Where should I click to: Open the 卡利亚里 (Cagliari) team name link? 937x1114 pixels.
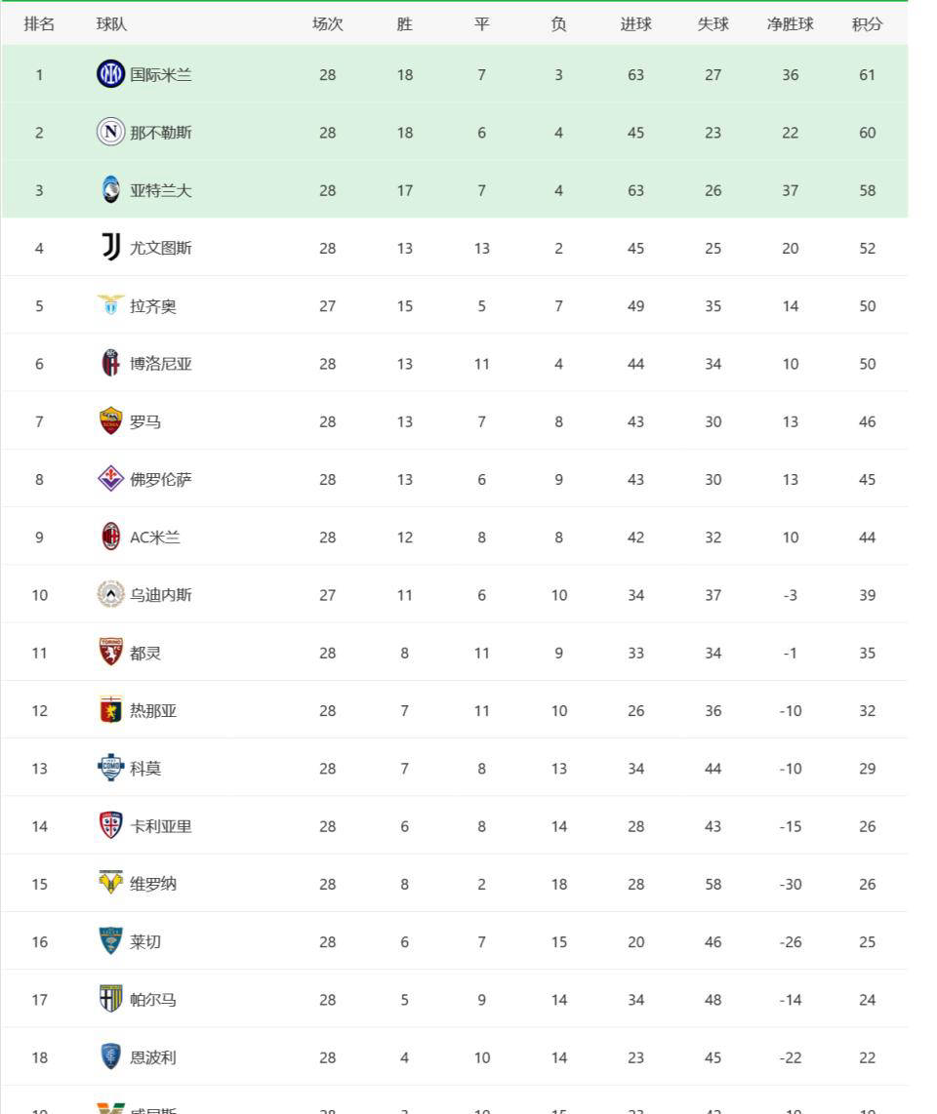point(161,826)
